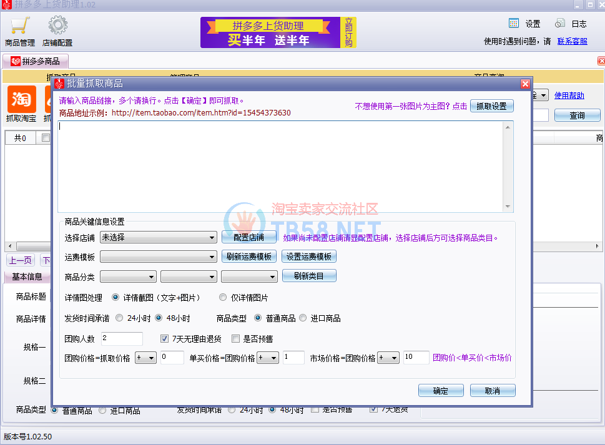Click horizontal scrollbar right arrow in main window
The image size is (605, 445).
(x=597, y=246)
